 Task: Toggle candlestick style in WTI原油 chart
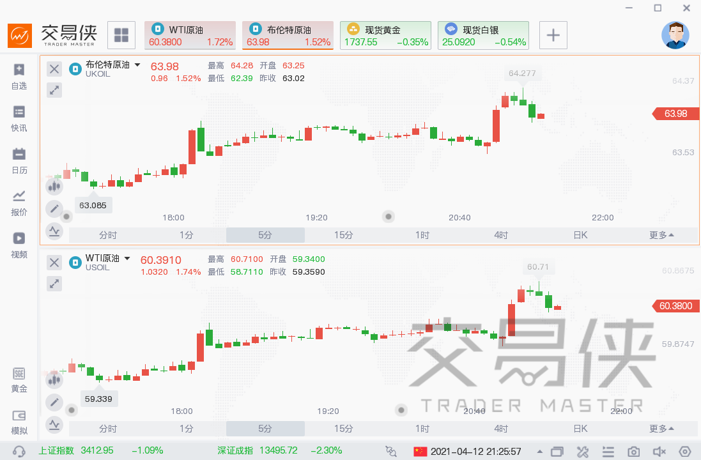(x=54, y=380)
